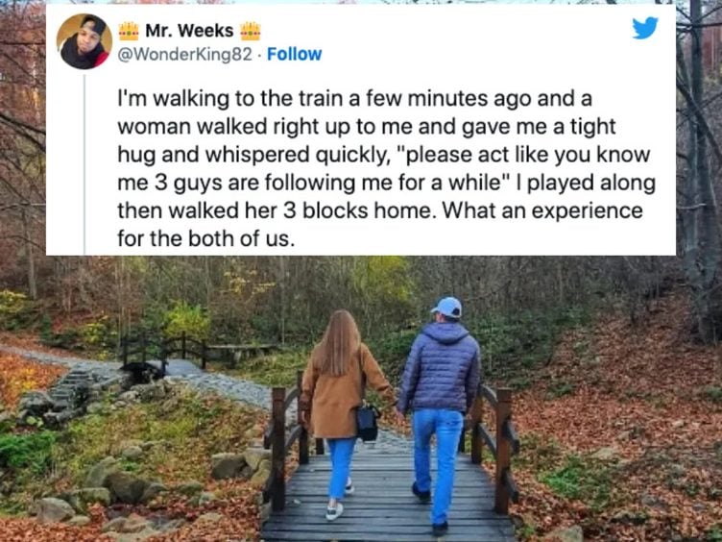Click the Mr. Weeks display name

tap(189, 31)
